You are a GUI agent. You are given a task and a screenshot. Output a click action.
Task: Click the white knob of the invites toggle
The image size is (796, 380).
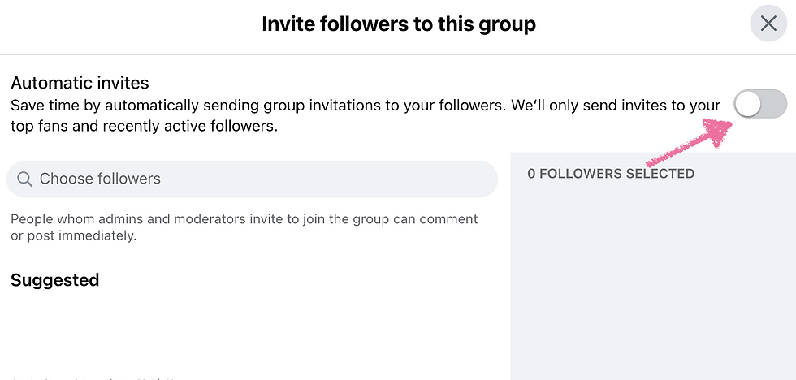point(748,104)
